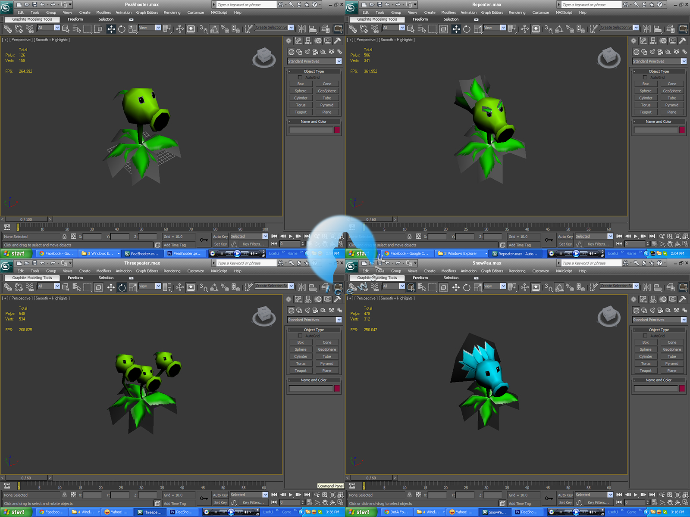Select the Move tool in PeaShooter.max toolbar
Viewport: 690px width, 517px height.
point(111,29)
